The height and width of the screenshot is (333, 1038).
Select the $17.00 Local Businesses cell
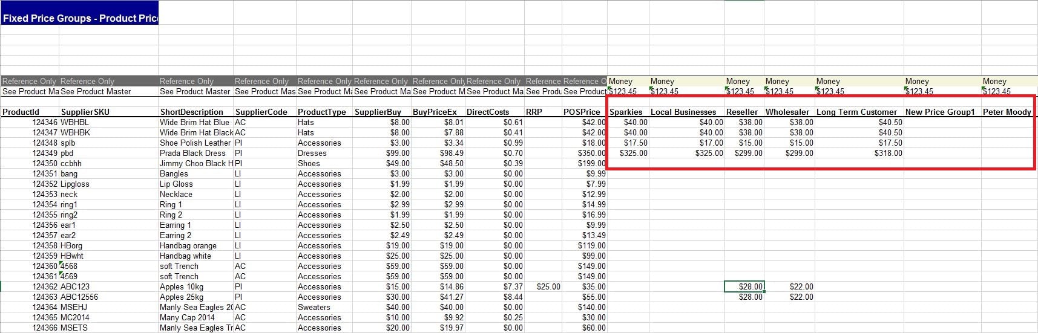point(687,143)
